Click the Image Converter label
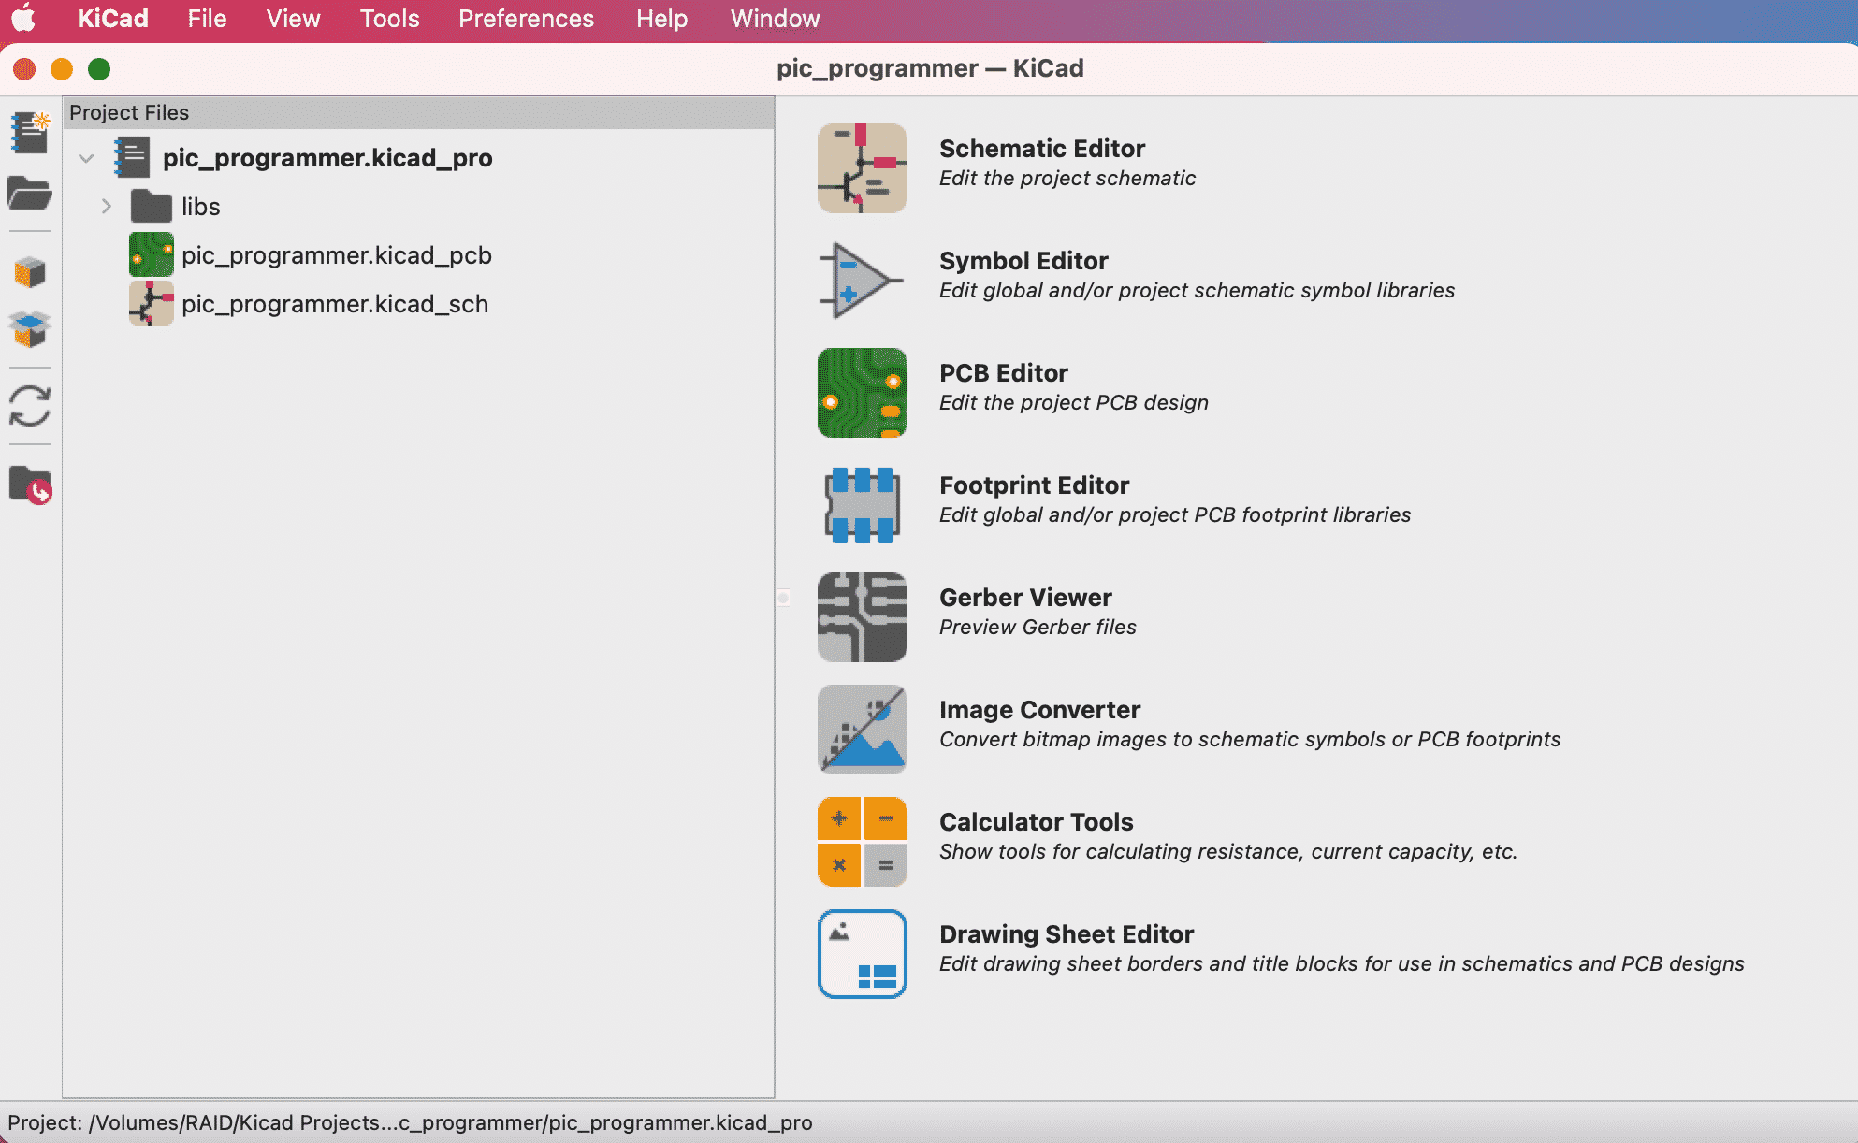Screen dimensions: 1858x1143 click(1038, 710)
